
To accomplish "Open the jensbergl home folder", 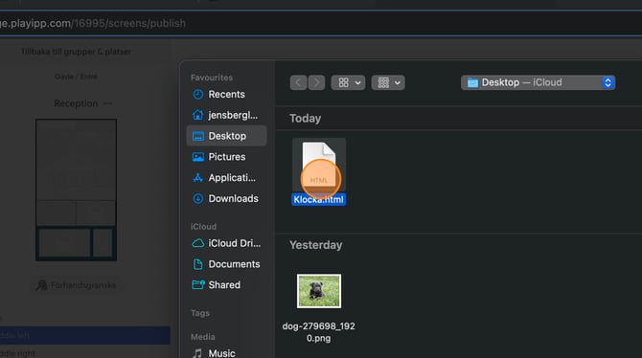I will 226,115.
